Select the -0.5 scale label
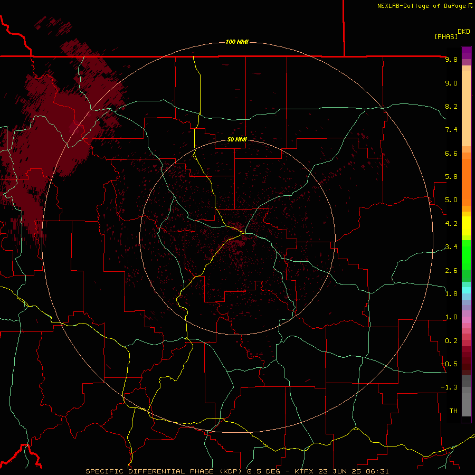 click(449, 364)
